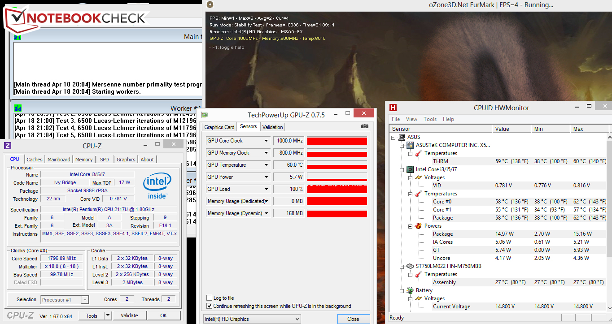Open the Tools menu in HWMonitor
This screenshot has height=324, width=612.
click(x=430, y=119)
